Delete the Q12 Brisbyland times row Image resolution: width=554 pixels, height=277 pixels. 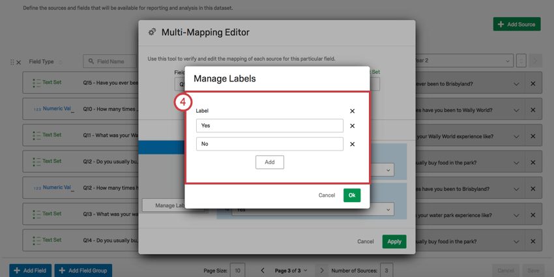(x=532, y=188)
